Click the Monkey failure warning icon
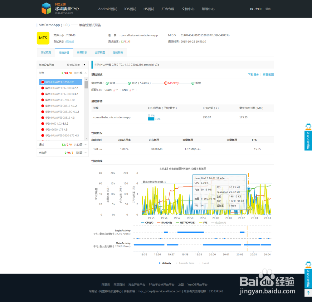 click(166, 83)
